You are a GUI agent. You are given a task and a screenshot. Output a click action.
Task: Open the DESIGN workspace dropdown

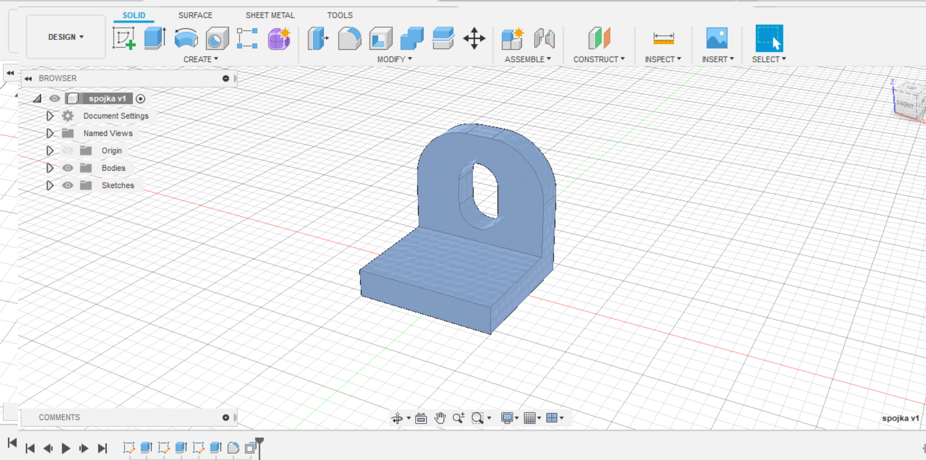[x=66, y=37]
